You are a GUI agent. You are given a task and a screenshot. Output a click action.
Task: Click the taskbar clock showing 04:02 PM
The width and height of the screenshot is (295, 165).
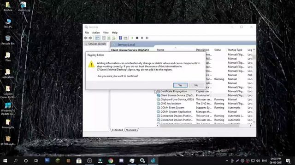276,161
